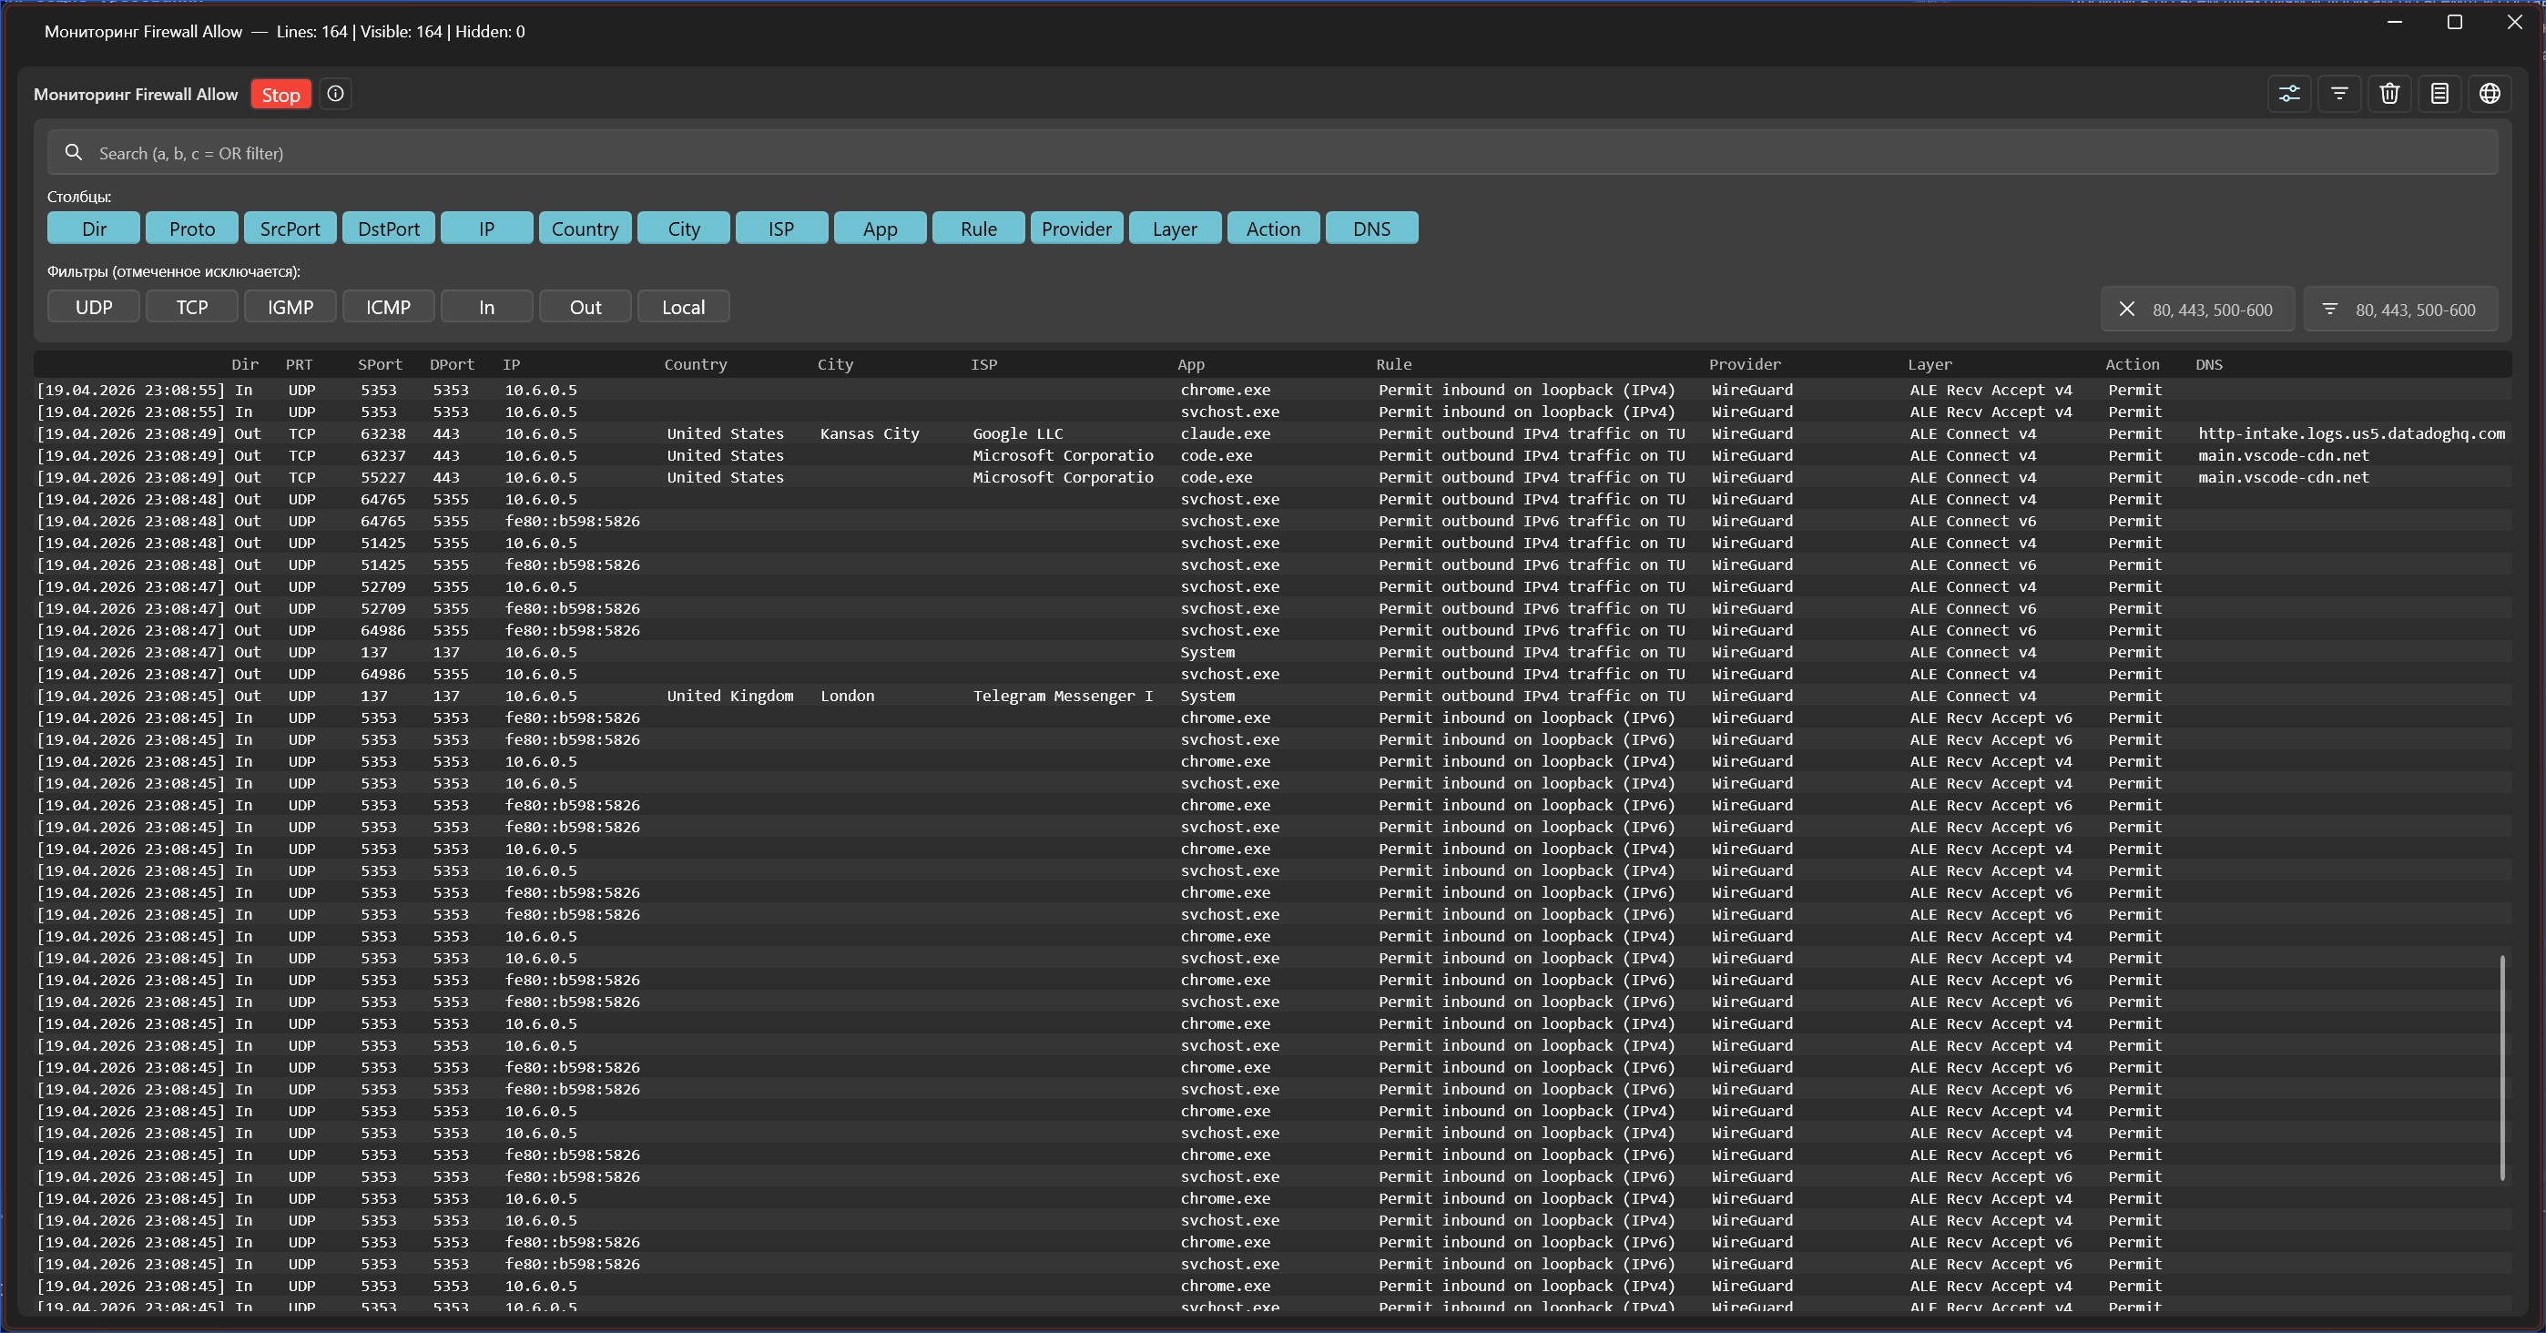Focus the search filter field
The height and width of the screenshot is (1333, 2546).
tap(1273, 153)
